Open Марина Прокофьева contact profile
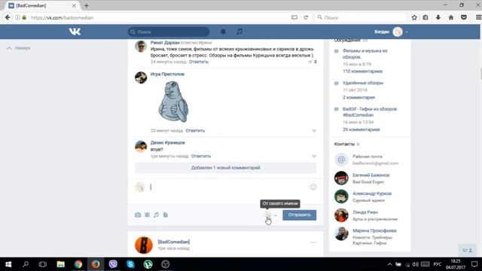This screenshot has height=271, width=482. (374, 231)
